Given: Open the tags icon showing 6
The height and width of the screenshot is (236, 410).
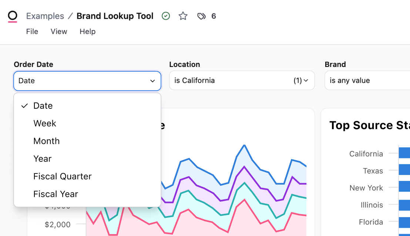Looking at the screenshot, I should click(x=202, y=16).
